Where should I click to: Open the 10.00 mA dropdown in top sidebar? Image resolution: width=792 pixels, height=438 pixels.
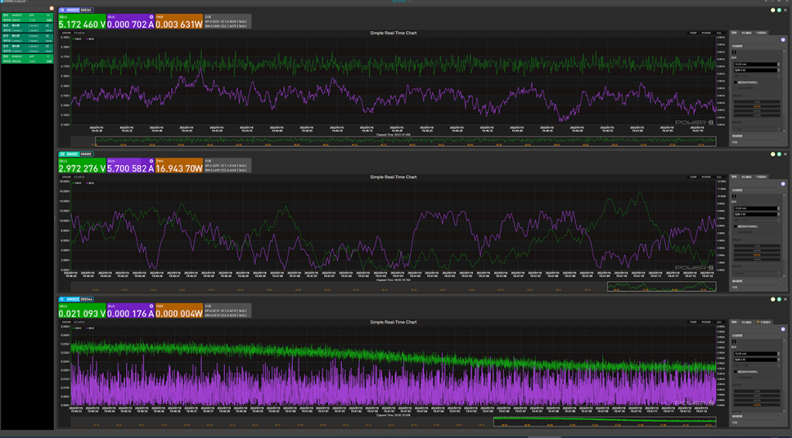click(756, 65)
